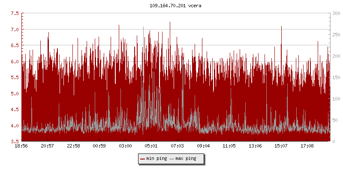Screen dimensions: 343x171
Task: Click the 3.5 value on left axis
Action: 14,142
